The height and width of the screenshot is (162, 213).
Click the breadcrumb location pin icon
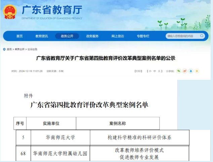tap(4, 49)
